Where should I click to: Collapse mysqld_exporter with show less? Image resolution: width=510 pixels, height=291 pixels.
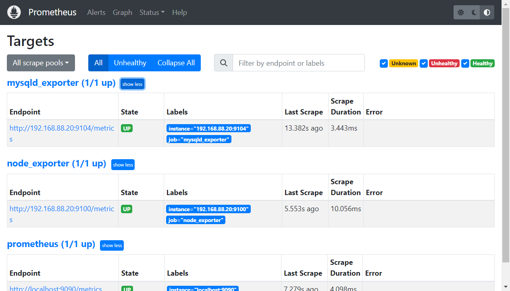(x=132, y=84)
